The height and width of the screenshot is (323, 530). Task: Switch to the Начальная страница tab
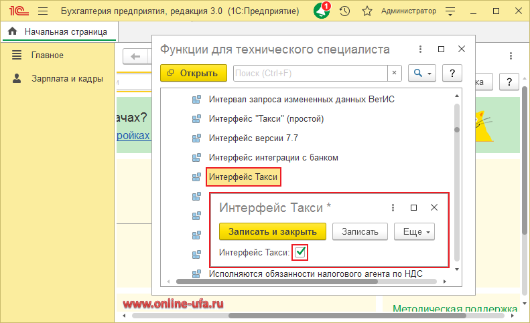(x=60, y=31)
